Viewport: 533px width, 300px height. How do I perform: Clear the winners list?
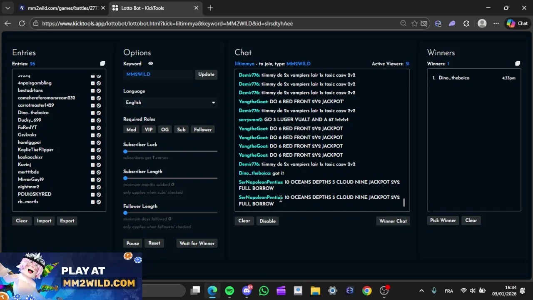pyautogui.click(x=471, y=220)
